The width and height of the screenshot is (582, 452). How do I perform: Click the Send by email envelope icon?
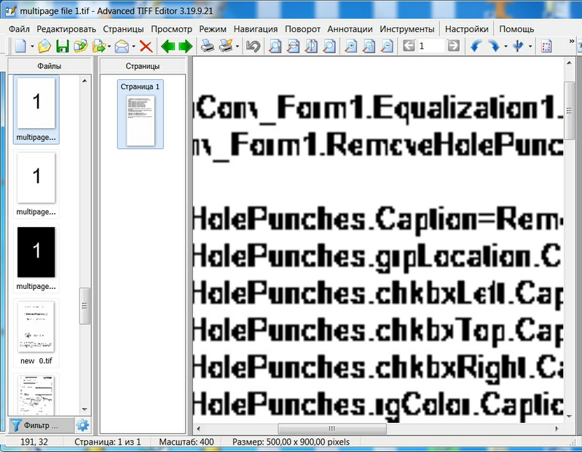tap(122, 47)
